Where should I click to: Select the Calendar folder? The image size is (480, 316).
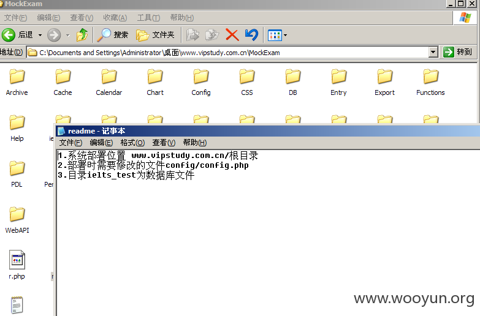pyautogui.click(x=109, y=82)
